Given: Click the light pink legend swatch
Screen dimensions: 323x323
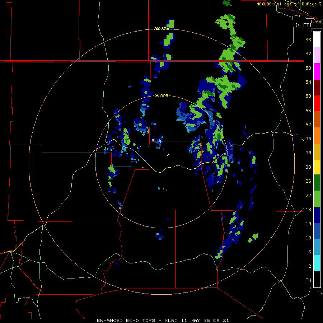Looking at the screenshot, I should pyautogui.click(x=317, y=55).
